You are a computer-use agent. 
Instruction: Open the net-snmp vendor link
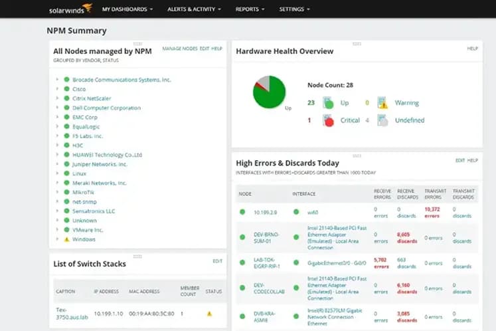[x=84, y=202]
